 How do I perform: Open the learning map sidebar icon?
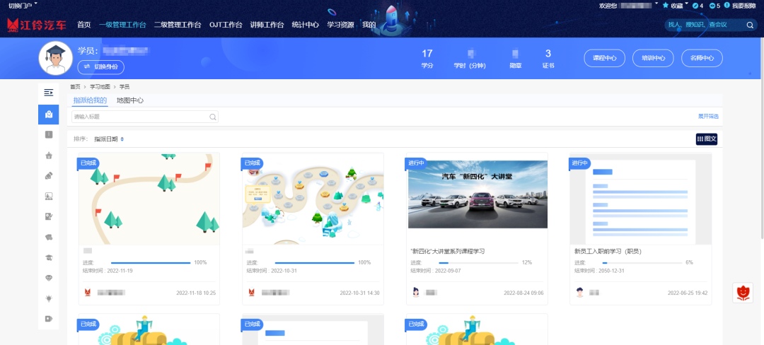48,115
